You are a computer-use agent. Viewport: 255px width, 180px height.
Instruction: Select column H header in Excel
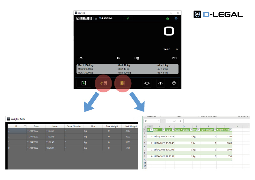[x=237, y=126]
